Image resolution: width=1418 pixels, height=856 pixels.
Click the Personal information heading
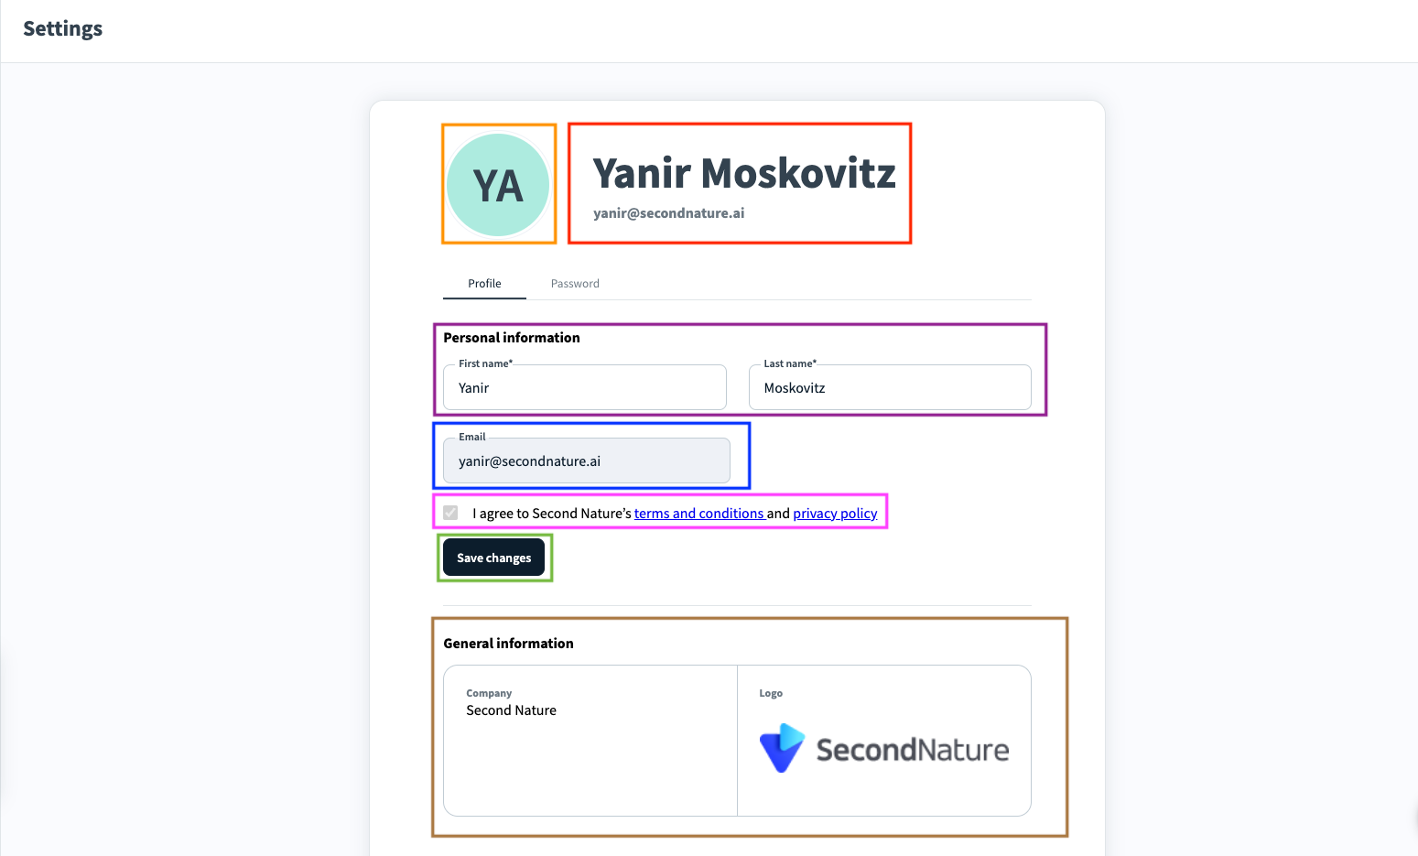click(x=512, y=338)
